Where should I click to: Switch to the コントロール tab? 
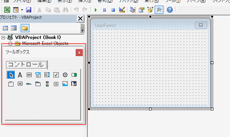(27, 65)
